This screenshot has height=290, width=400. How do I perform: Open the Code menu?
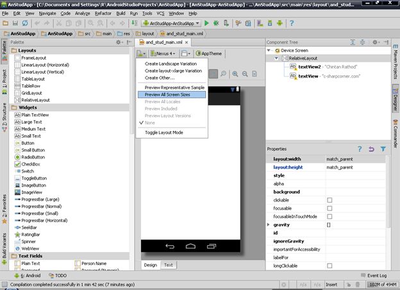tap(65, 13)
